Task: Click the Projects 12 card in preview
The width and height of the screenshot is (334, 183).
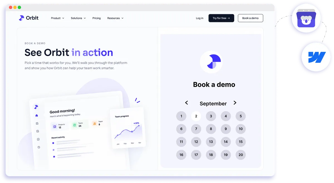Action: (x=59, y=126)
